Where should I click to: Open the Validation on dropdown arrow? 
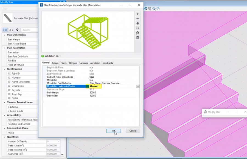tap(60, 56)
